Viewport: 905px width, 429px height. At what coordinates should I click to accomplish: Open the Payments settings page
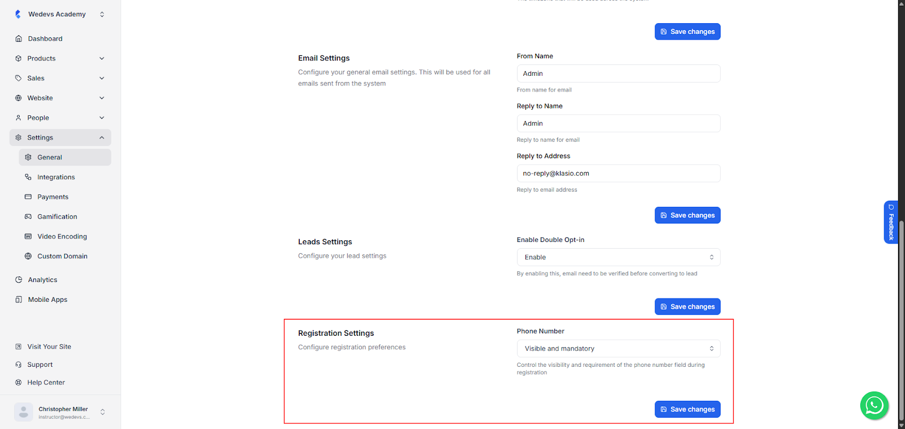tap(53, 197)
